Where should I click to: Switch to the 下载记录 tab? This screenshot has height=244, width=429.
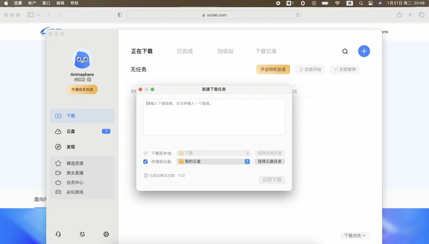point(266,51)
